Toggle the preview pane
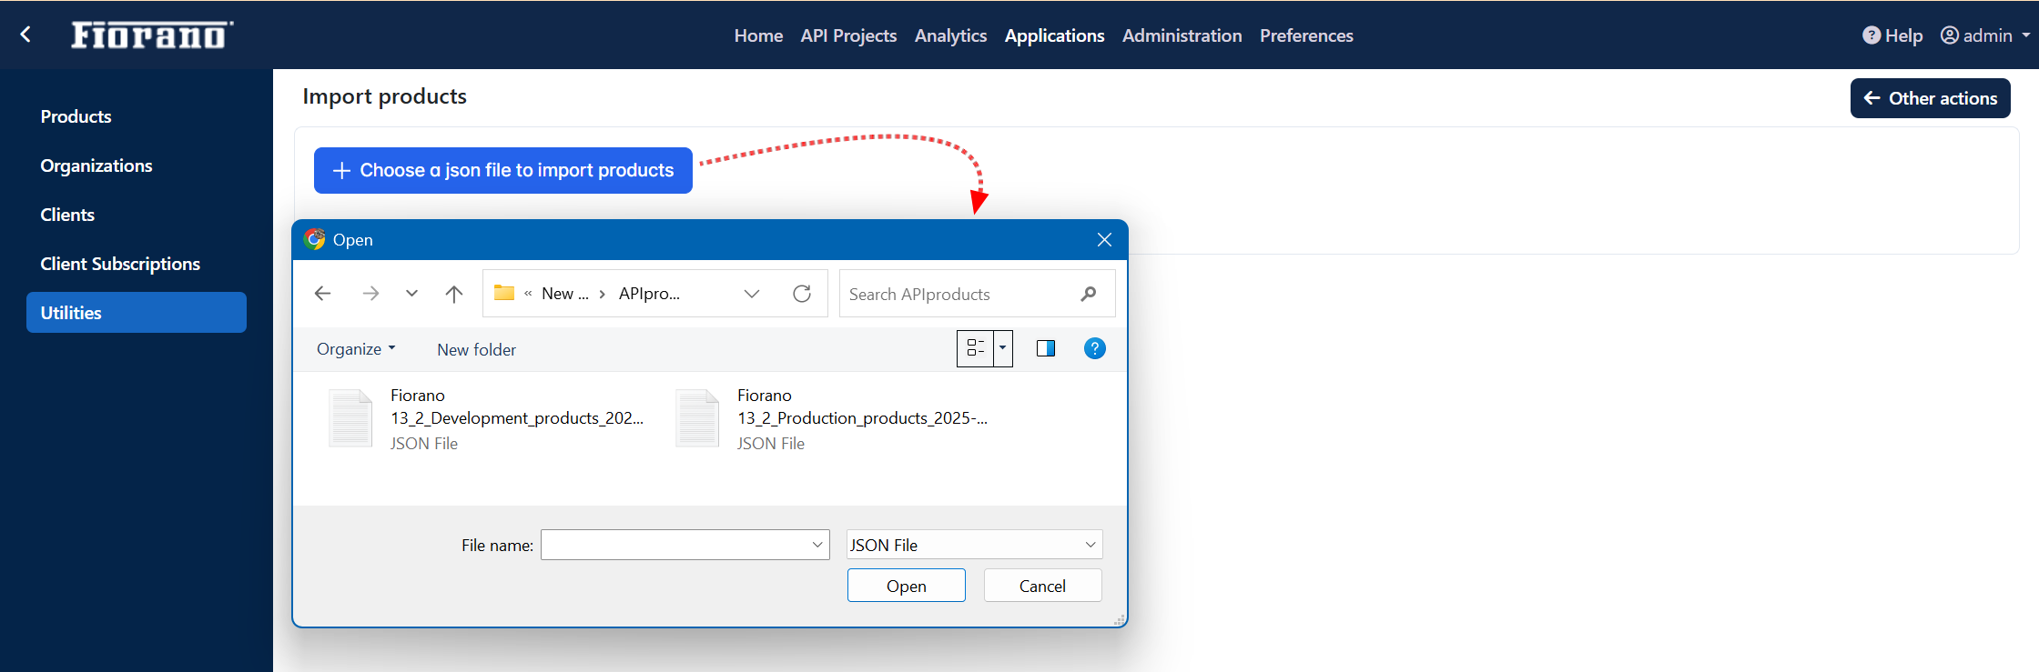Viewport: 2039px width, 672px height. (1046, 348)
